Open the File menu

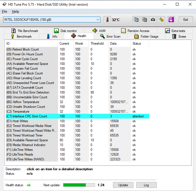tap(4, 12)
